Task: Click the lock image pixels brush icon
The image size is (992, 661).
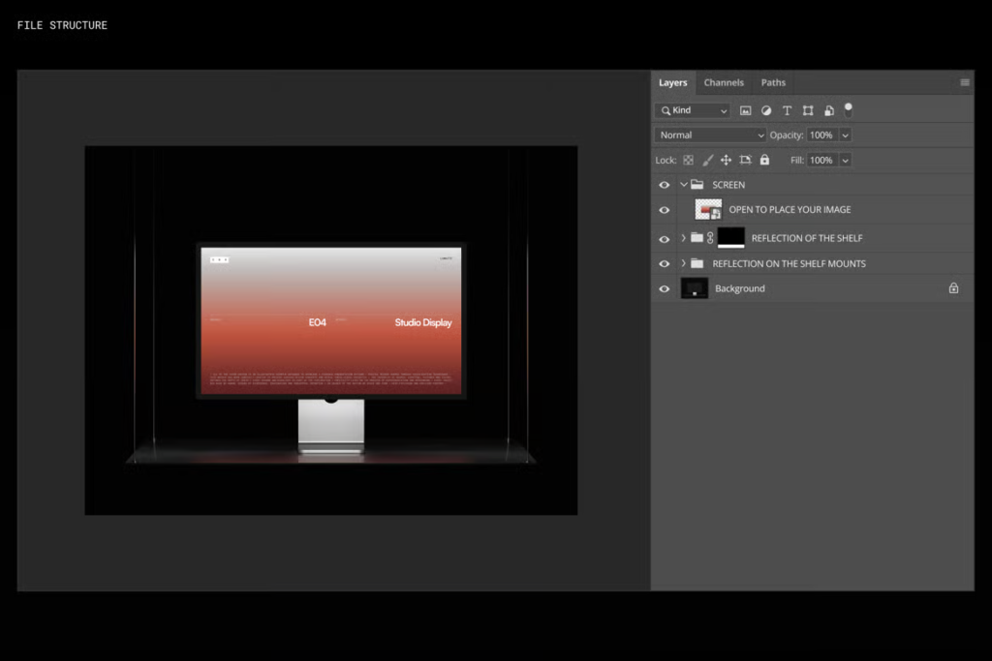Action: (x=707, y=160)
